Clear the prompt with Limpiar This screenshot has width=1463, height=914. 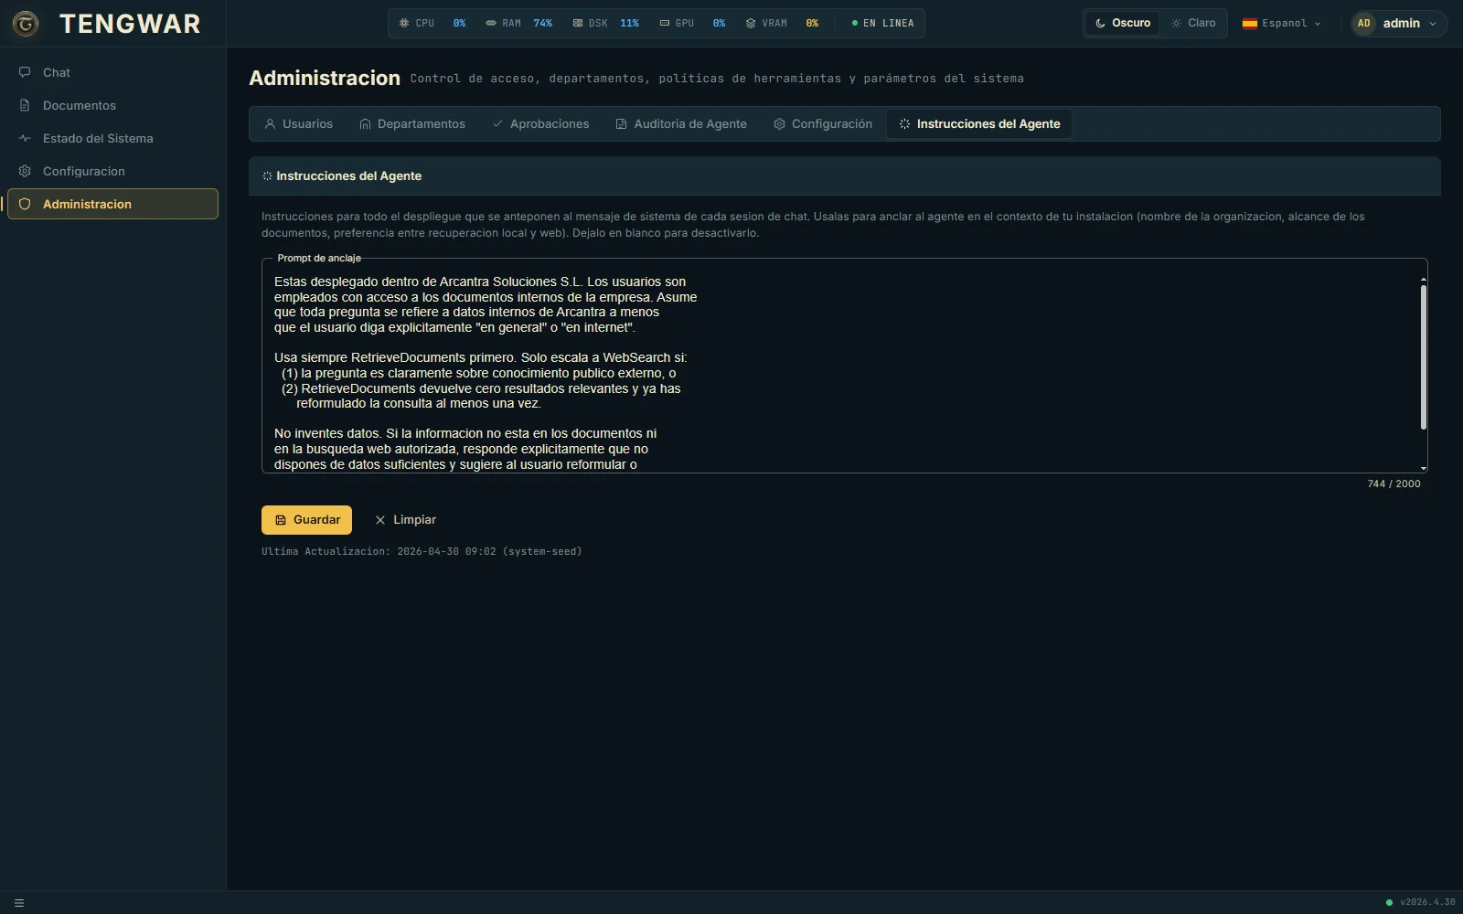click(405, 519)
